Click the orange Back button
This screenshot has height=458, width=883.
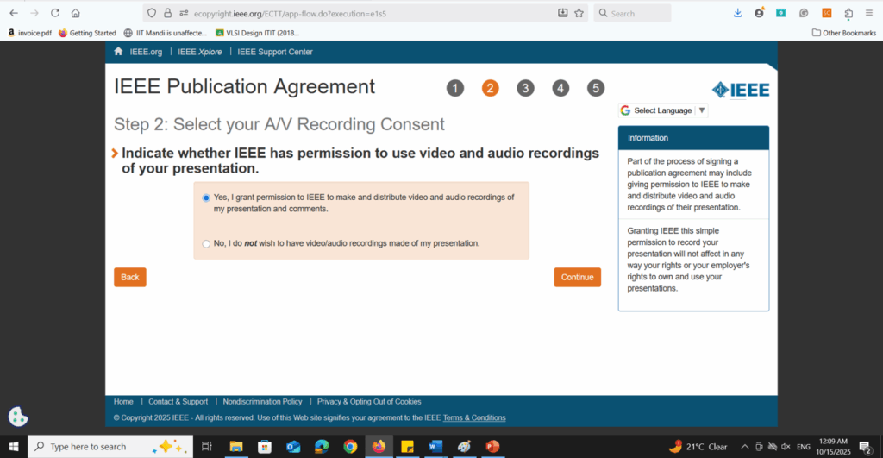(x=129, y=277)
